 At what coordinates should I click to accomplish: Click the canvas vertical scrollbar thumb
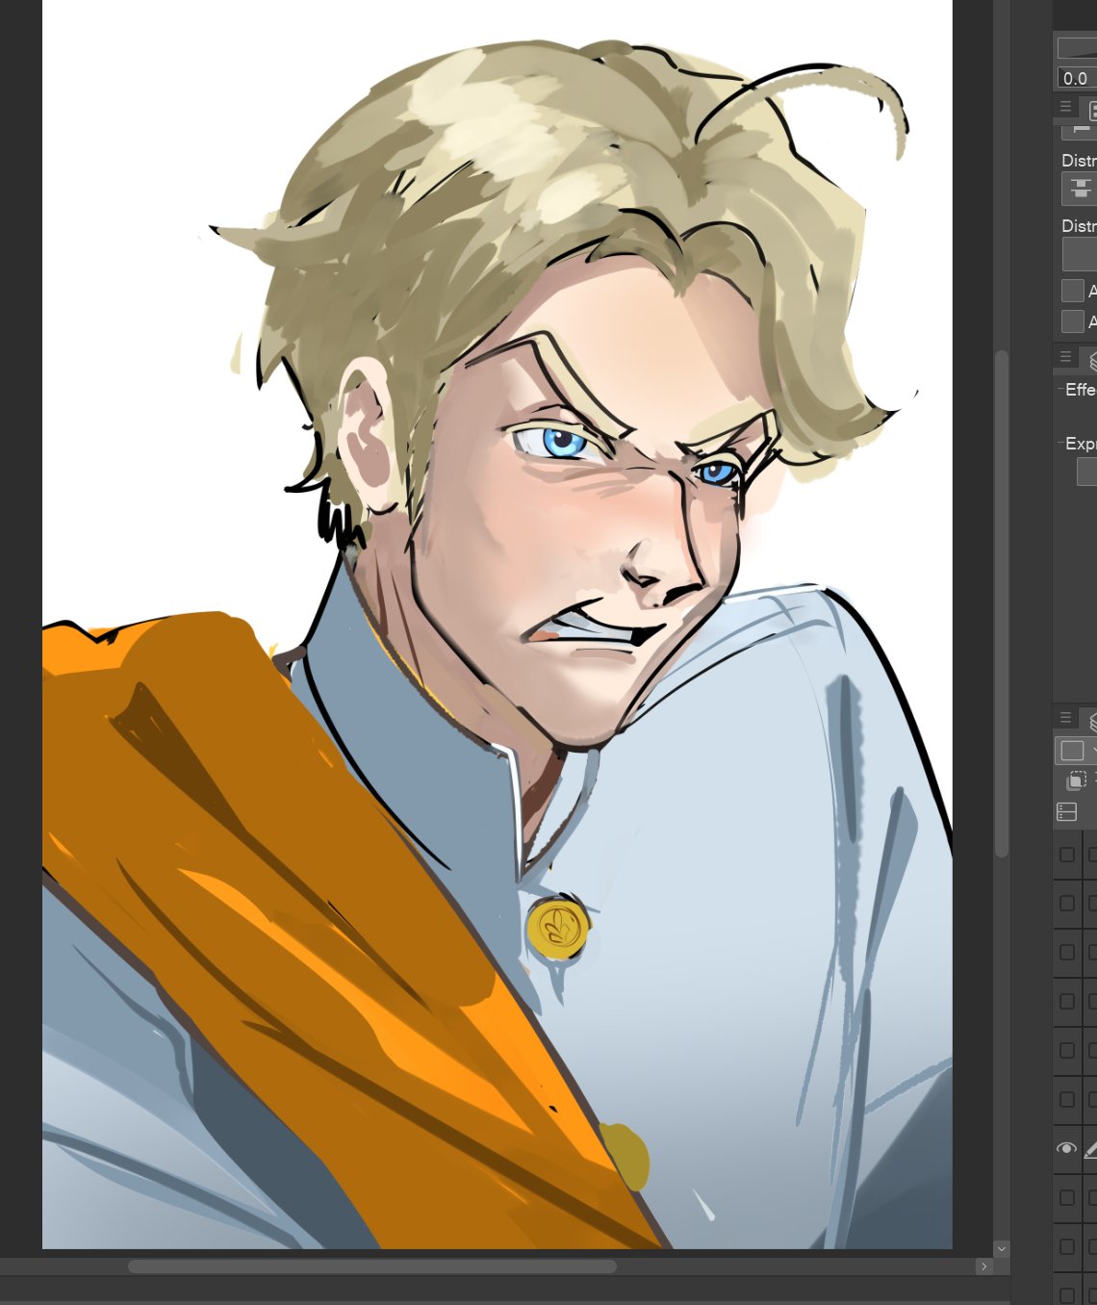click(x=1002, y=603)
